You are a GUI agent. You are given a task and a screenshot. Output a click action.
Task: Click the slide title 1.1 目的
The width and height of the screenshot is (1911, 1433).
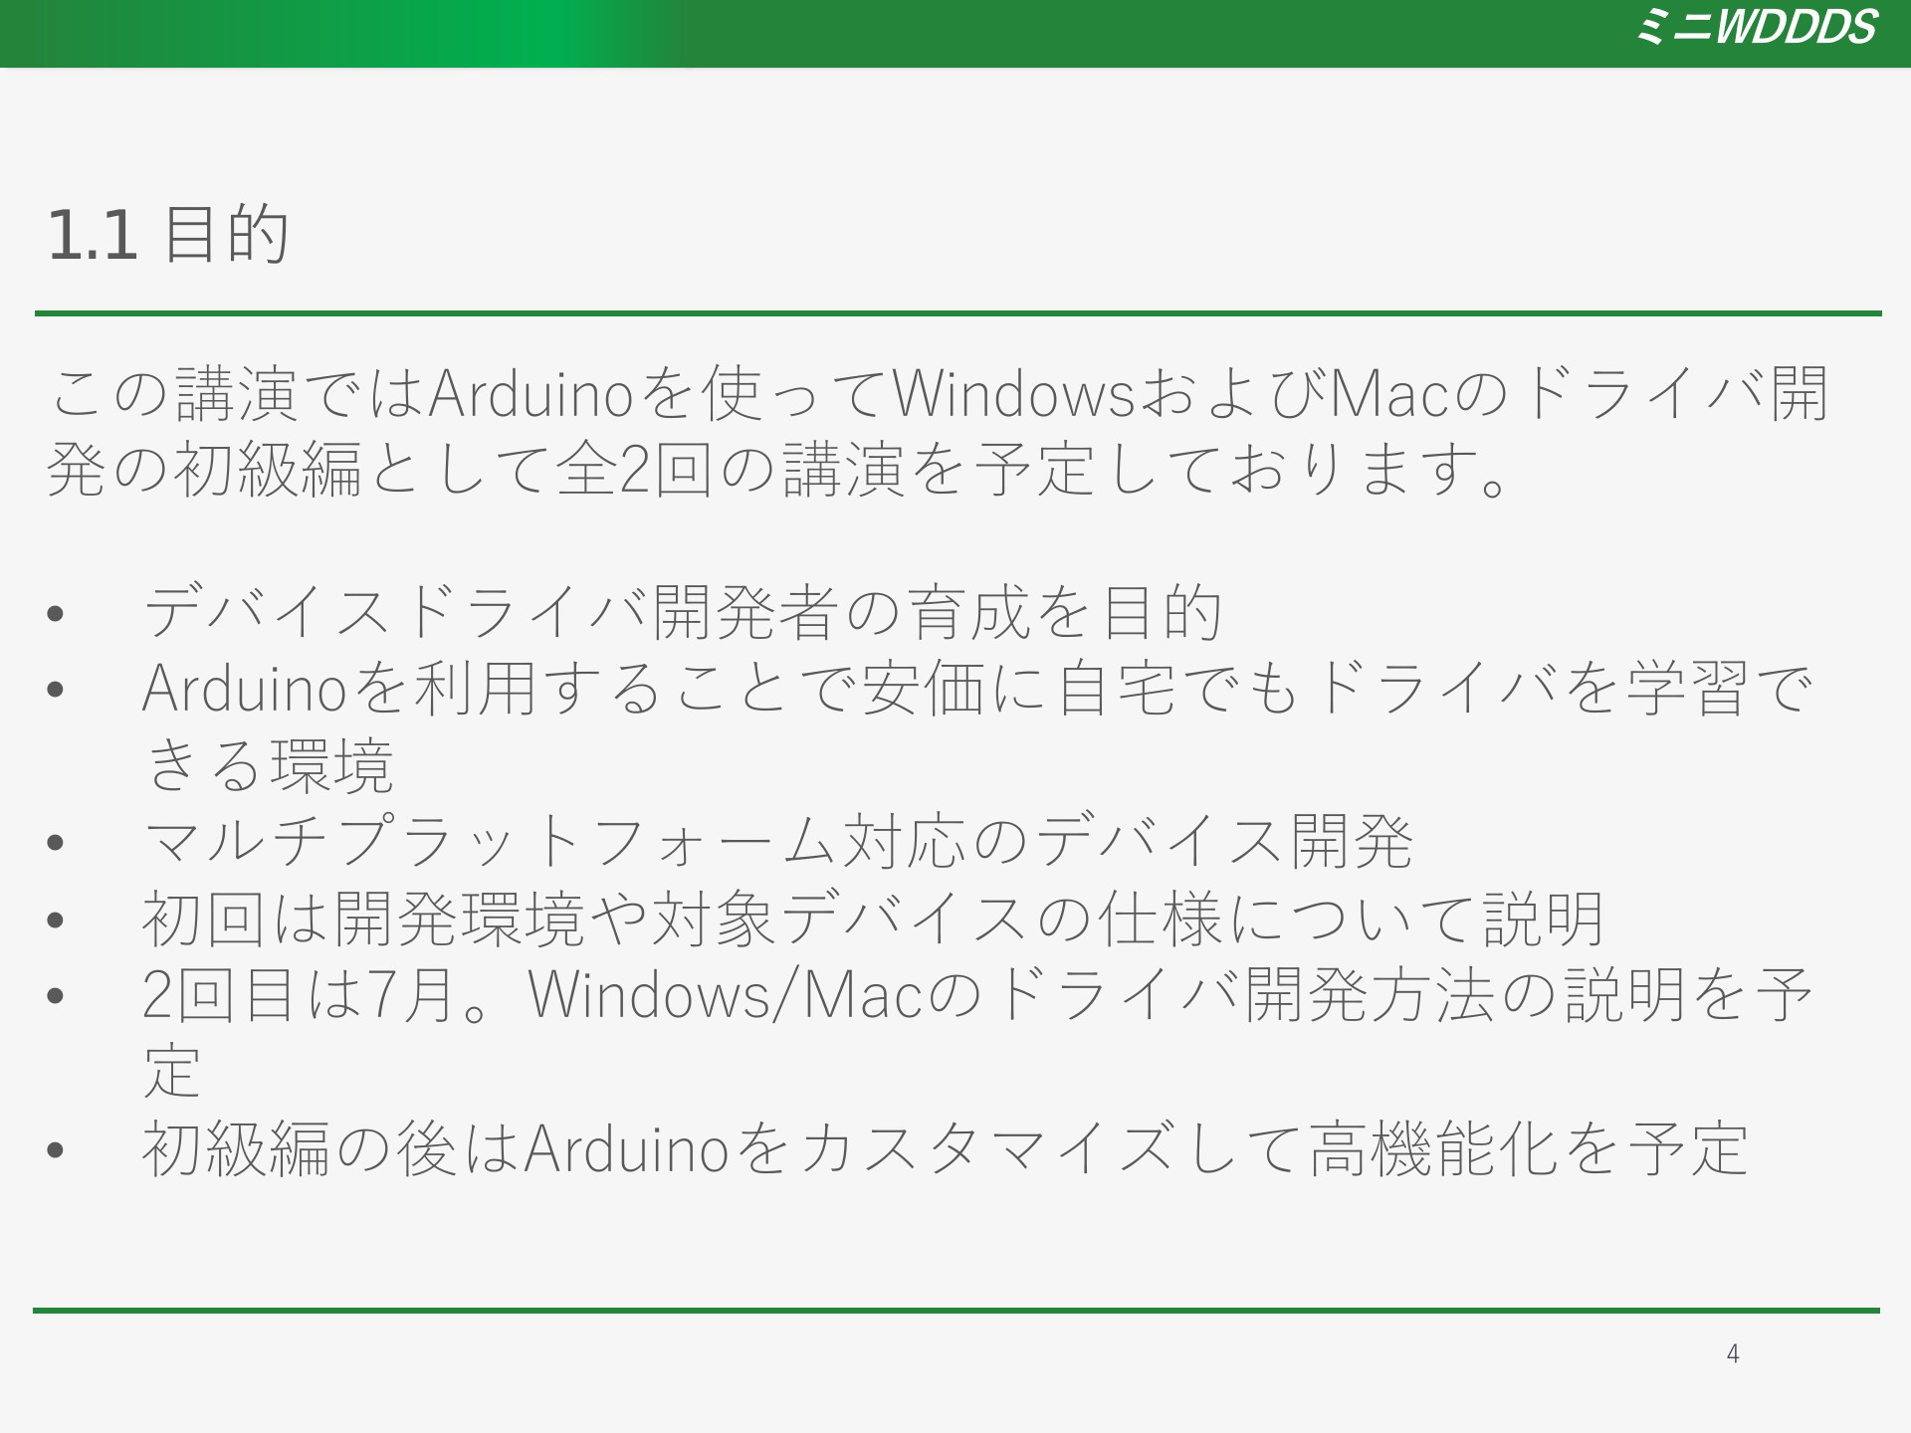(x=169, y=235)
